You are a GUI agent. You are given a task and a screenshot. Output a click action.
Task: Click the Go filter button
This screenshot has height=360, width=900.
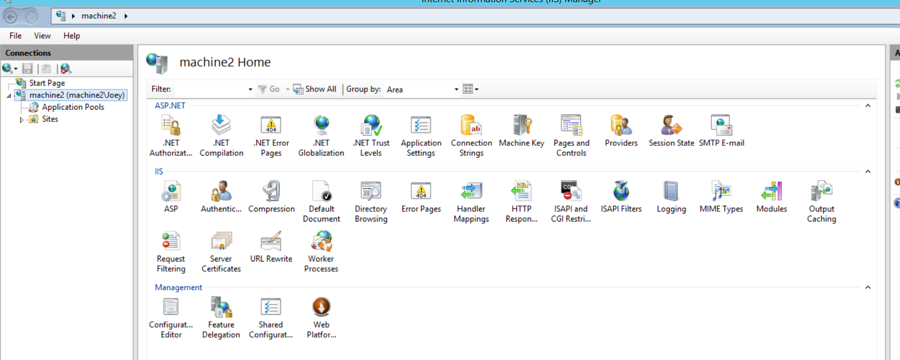(269, 89)
